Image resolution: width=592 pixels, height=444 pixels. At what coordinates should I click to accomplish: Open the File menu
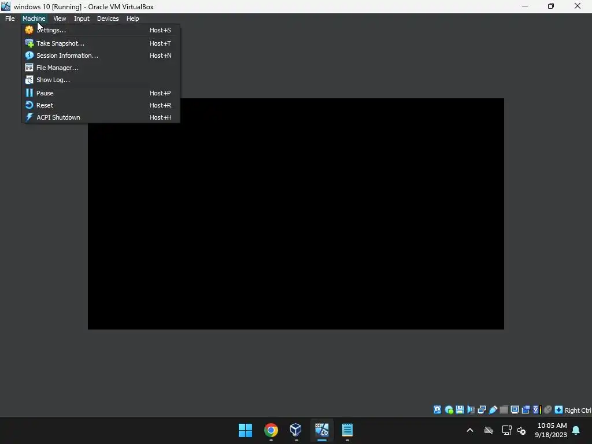click(10, 18)
